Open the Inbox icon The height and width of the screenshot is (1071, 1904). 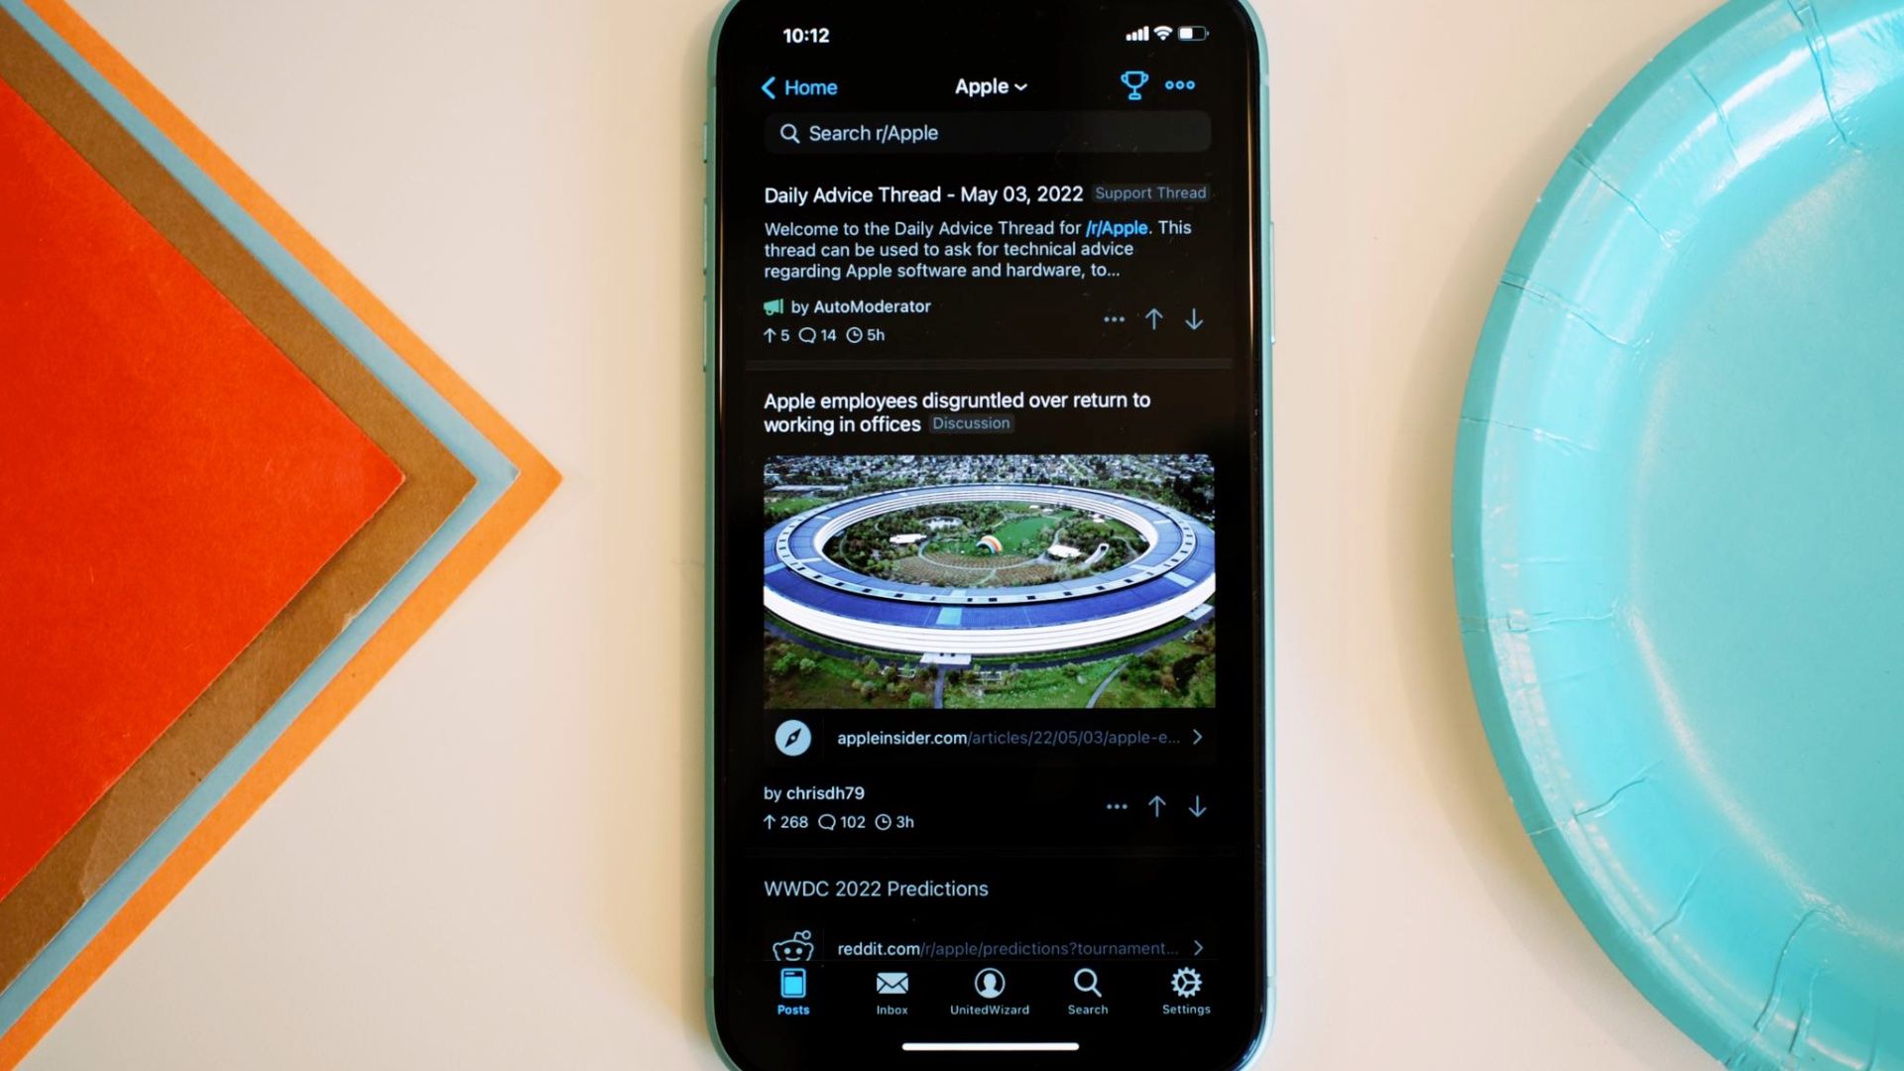point(892,990)
